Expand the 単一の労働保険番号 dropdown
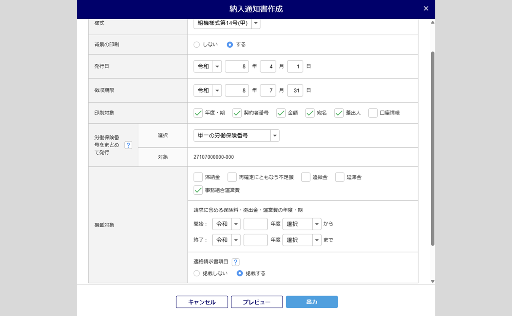Viewport: 512px width, 316px height. pos(236,136)
